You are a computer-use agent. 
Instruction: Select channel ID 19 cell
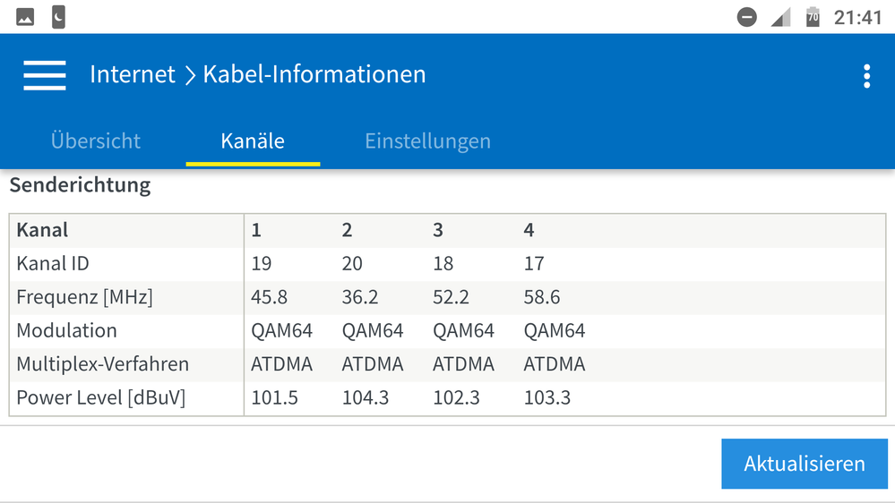tap(262, 264)
